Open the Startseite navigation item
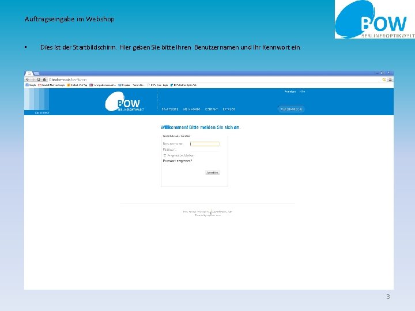415x311 pixels. pos(170,109)
